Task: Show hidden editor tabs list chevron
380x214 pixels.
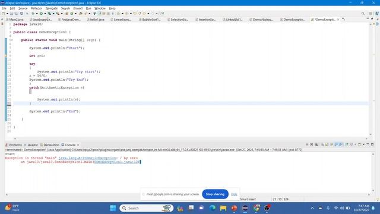Action: click(x=343, y=19)
